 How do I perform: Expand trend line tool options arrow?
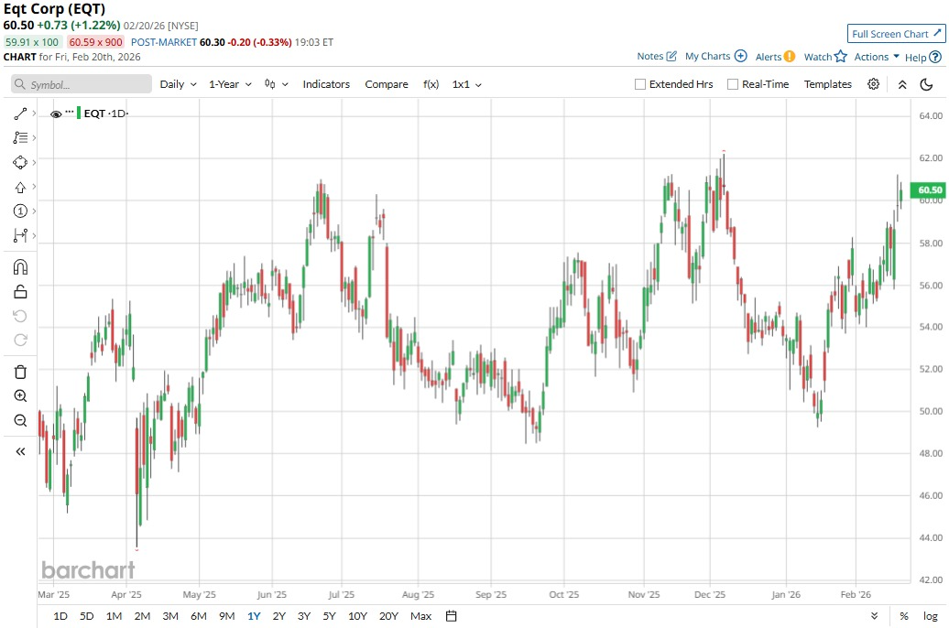34,114
